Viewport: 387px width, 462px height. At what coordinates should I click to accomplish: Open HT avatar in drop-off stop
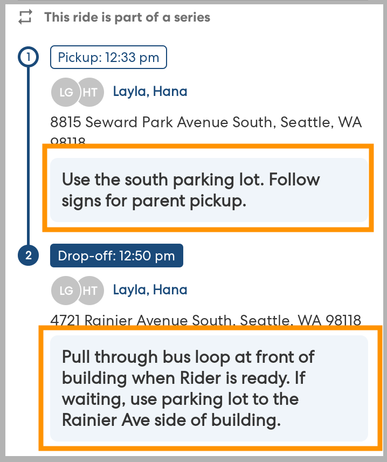point(90,291)
